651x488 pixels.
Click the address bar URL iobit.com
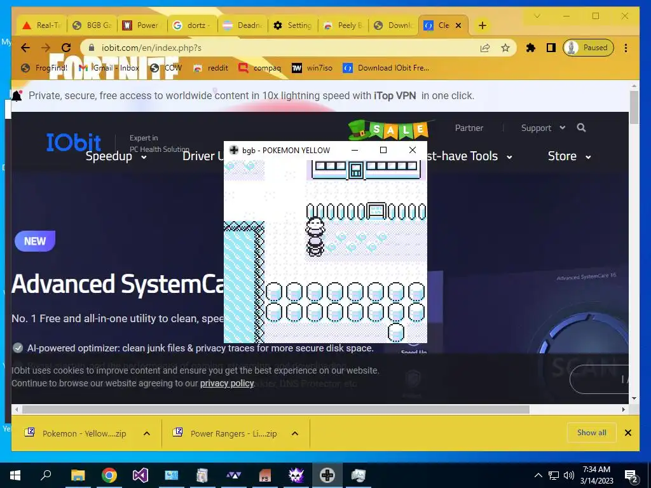(151, 48)
